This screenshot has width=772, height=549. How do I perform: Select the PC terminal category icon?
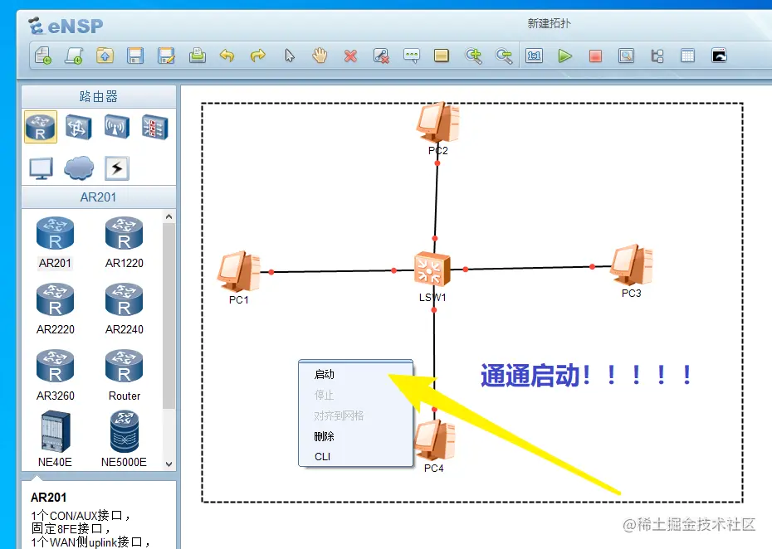coord(41,168)
